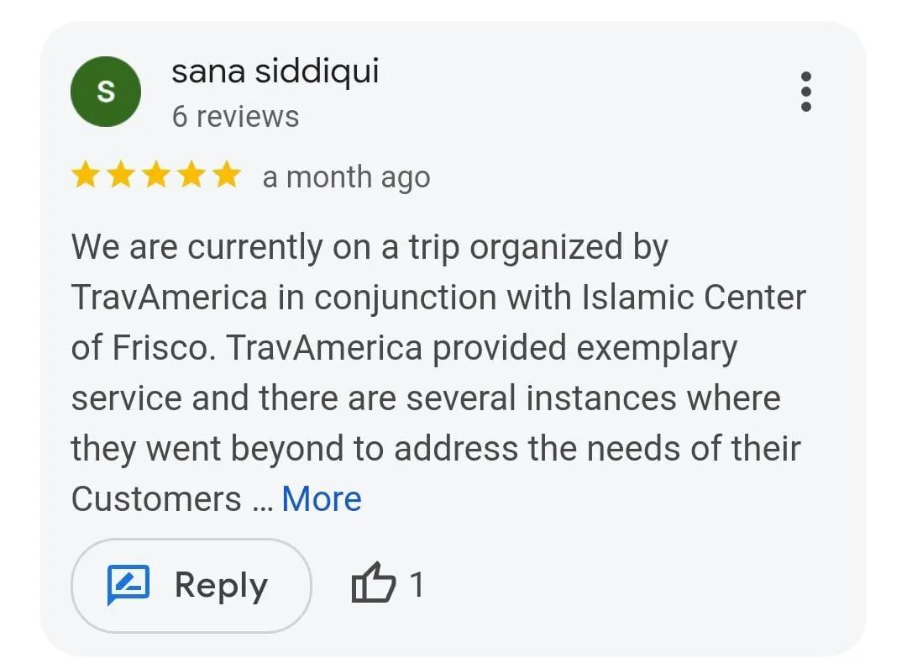
Task: Click the third gold star
Action: click(156, 175)
